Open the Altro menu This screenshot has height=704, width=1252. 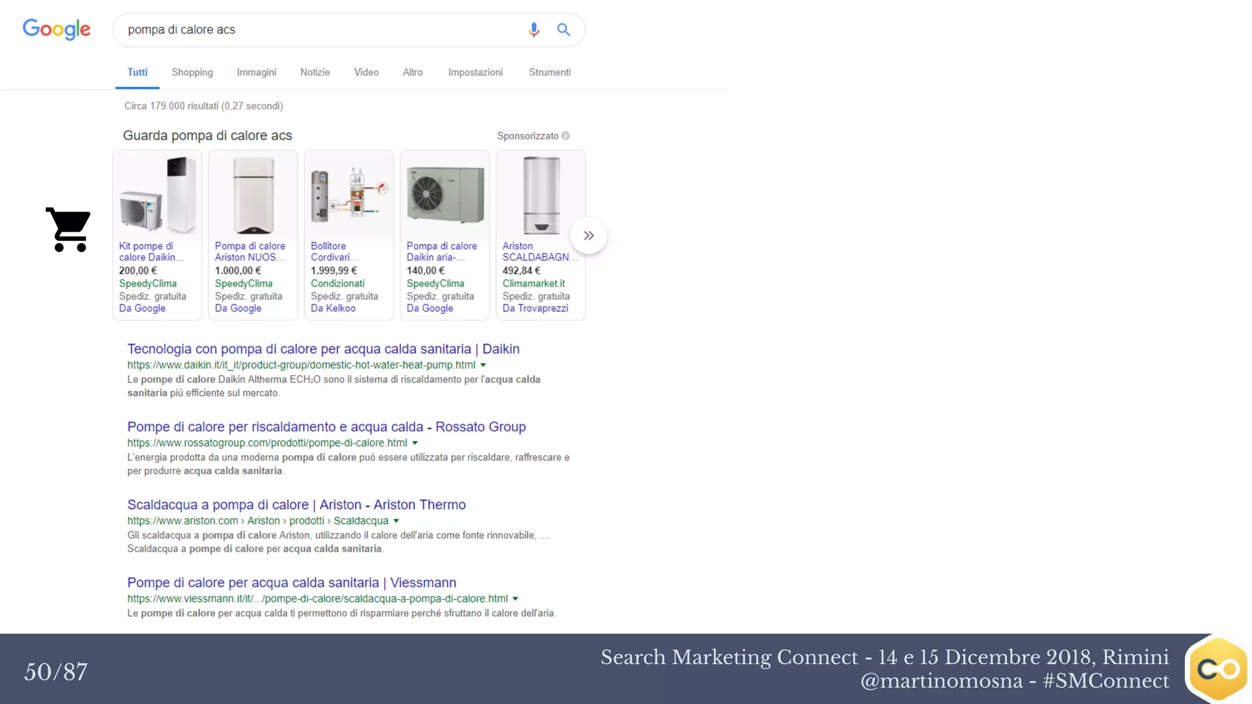point(413,72)
